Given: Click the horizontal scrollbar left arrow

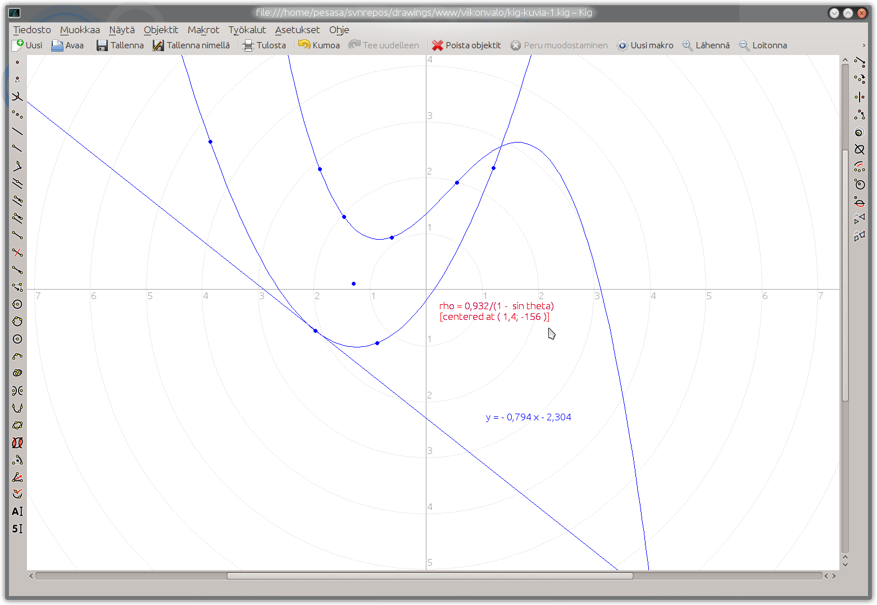Looking at the screenshot, I should coord(31,576).
